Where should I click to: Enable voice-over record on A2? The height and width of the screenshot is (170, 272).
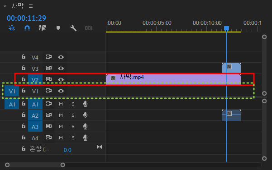[85, 115]
